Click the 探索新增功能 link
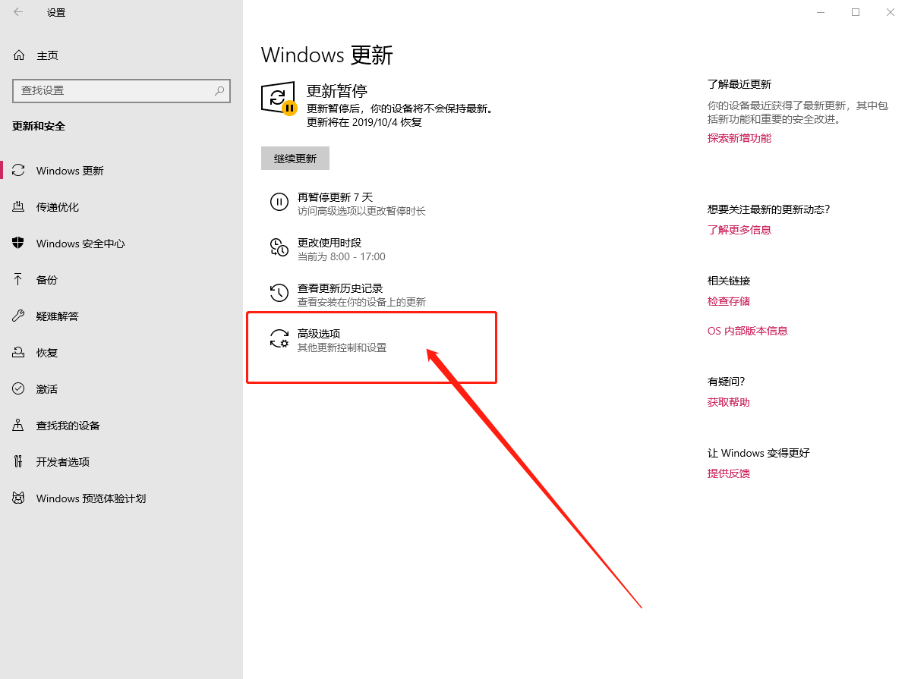Screen dimensions: 908x679 (x=739, y=138)
